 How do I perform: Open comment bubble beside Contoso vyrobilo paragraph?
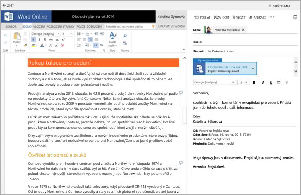click(181, 163)
